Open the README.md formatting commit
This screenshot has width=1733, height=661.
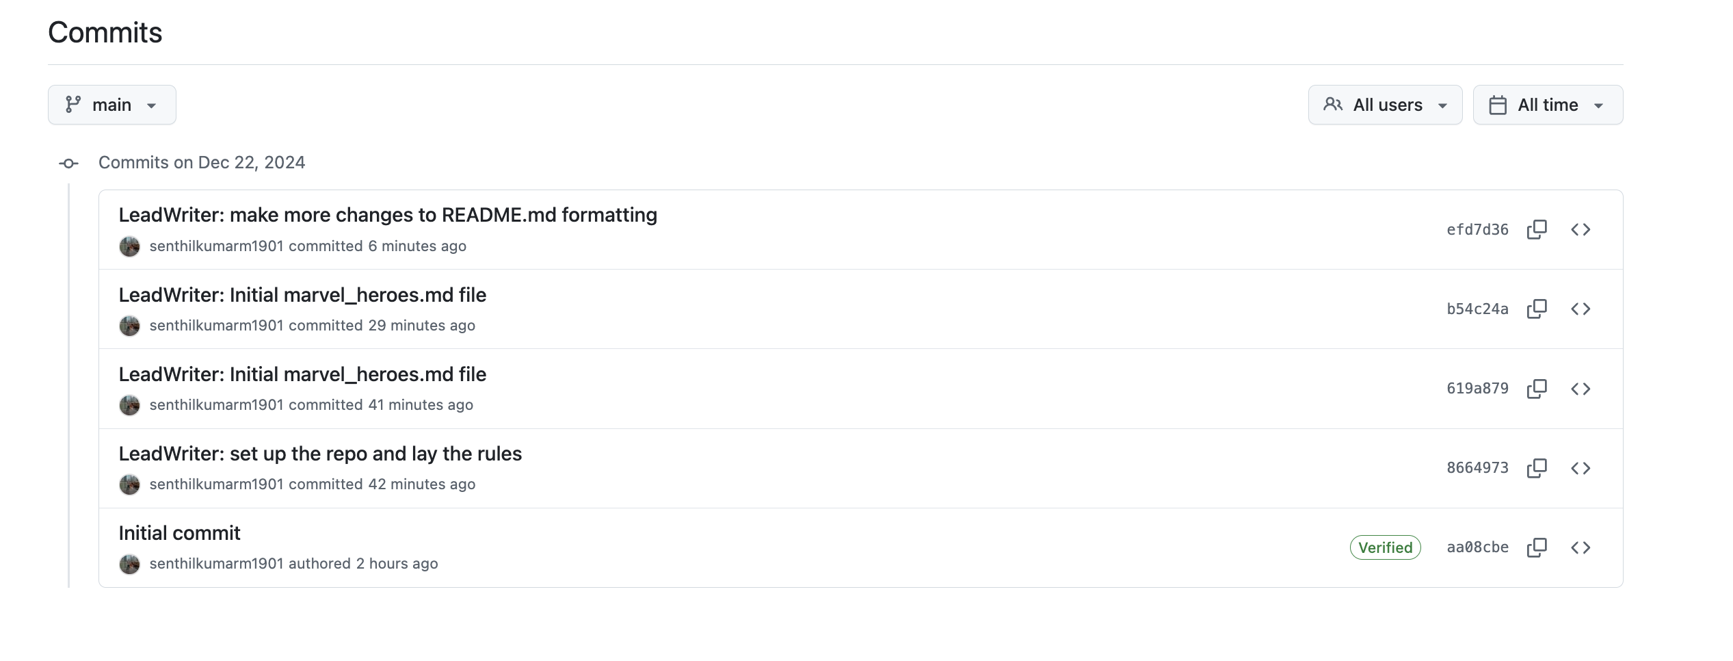click(x=388, y=215)
